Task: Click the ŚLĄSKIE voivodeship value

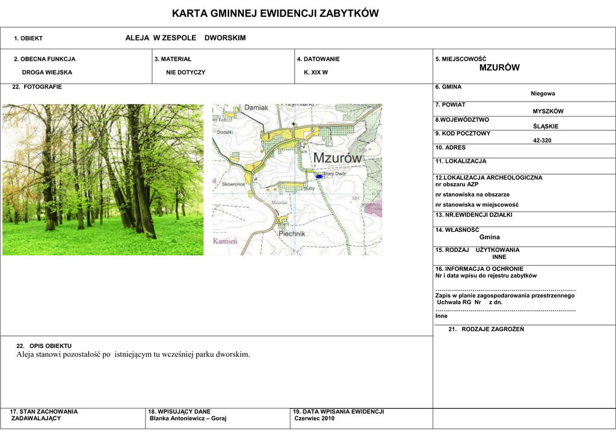Action: click(x=546, y=126)
